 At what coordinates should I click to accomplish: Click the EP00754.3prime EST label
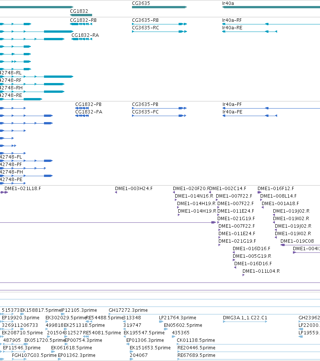(x=83, y=340)
